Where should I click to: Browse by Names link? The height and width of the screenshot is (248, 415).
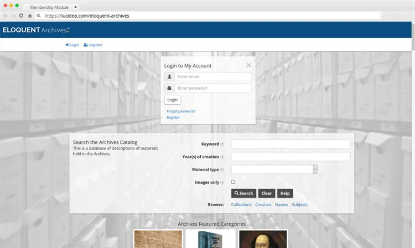click(x=281, y=204)
